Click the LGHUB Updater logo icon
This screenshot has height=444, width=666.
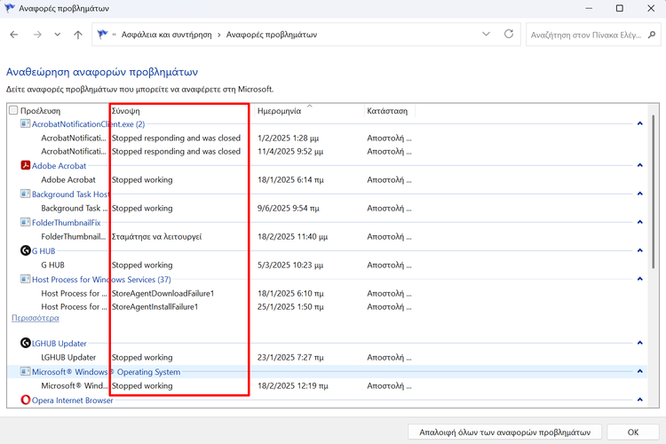(x=26, y=343)
